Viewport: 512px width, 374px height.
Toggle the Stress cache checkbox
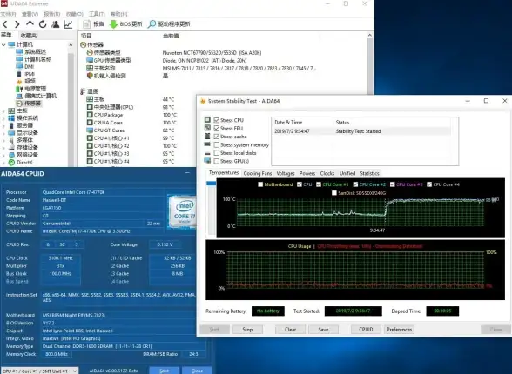216,137
